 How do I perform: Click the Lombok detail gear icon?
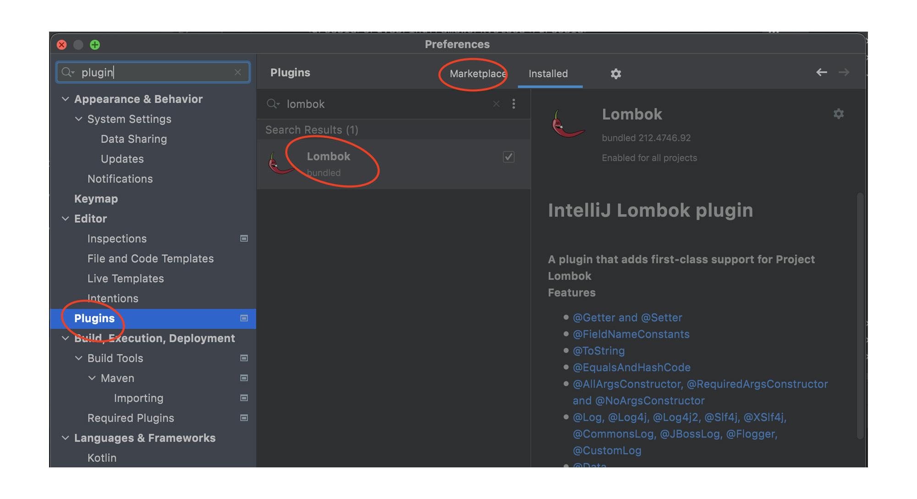(838, 114)
